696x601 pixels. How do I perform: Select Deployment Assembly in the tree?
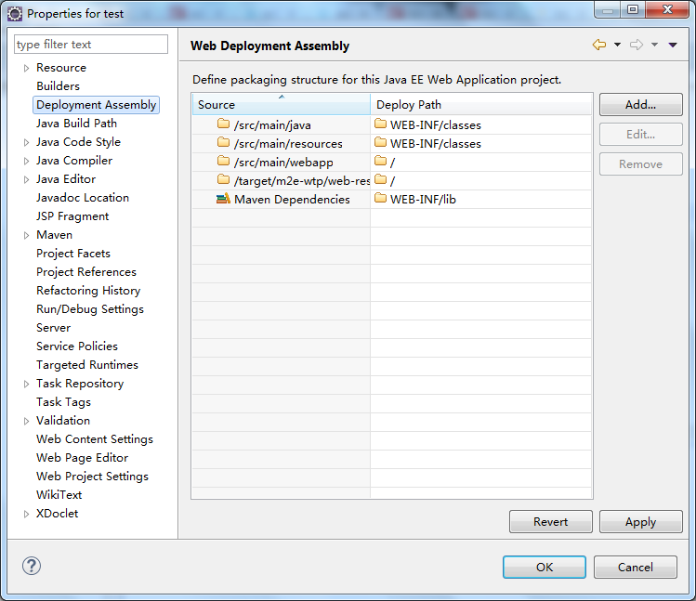pyautogui.click(x=96, y=105)
